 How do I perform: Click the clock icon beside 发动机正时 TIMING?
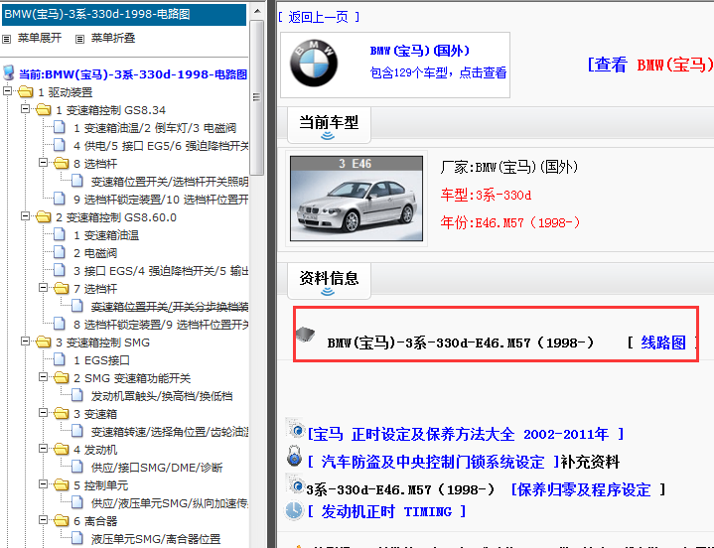295,511
